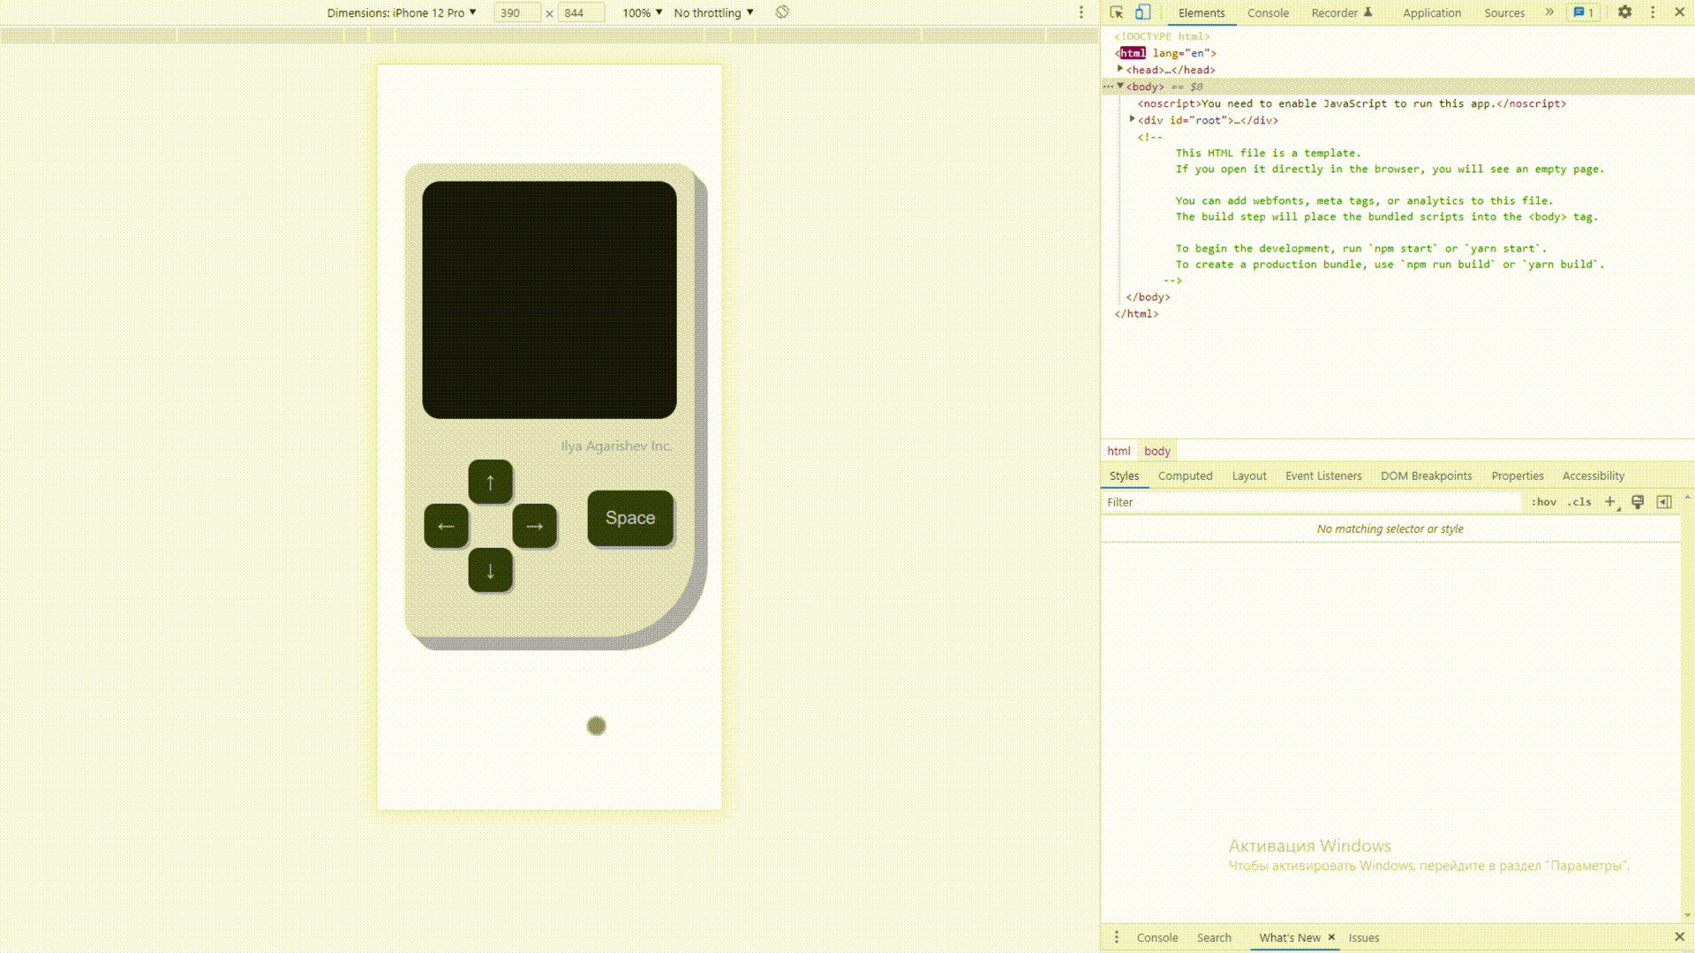
Task: Select the inspect element icon
Action: pyautogui.click(x=1115, y=11)
